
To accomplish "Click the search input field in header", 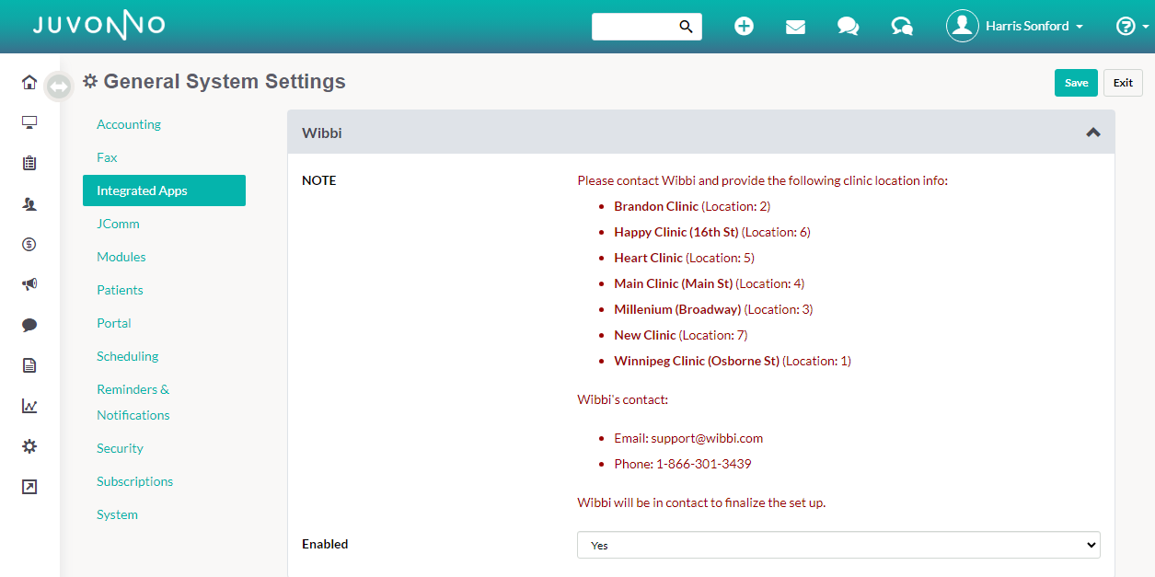I will (635, 27).
